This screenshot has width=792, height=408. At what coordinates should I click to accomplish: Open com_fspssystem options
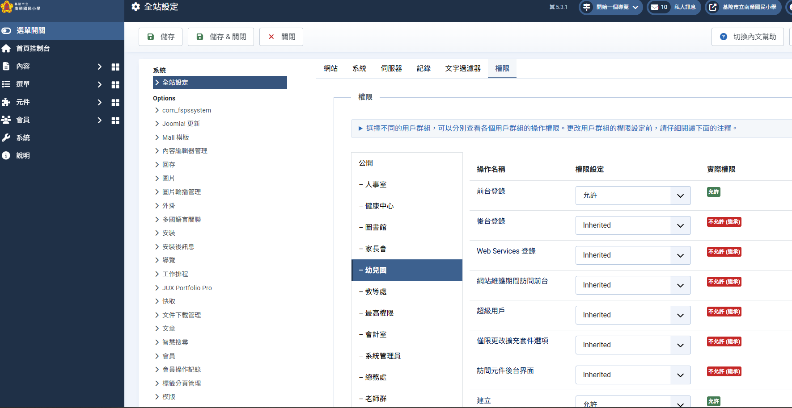click(186, 110)
